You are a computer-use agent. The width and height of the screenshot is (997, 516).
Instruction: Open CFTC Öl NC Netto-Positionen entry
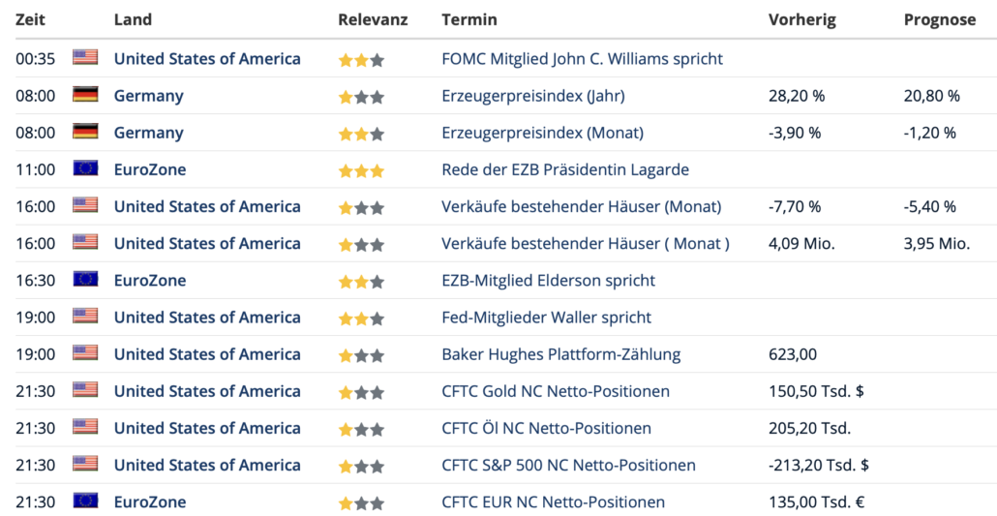tap(546, 428)
